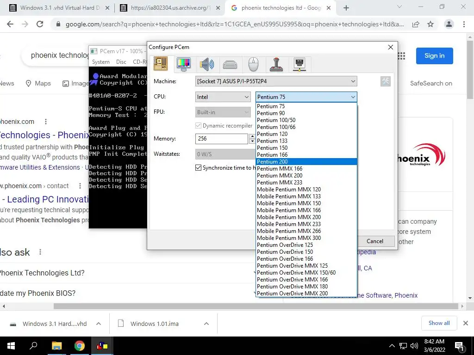474x355 pixels.
Task: Open the CPU manufacturer Intel dropdown
Action: pos(223,97)
